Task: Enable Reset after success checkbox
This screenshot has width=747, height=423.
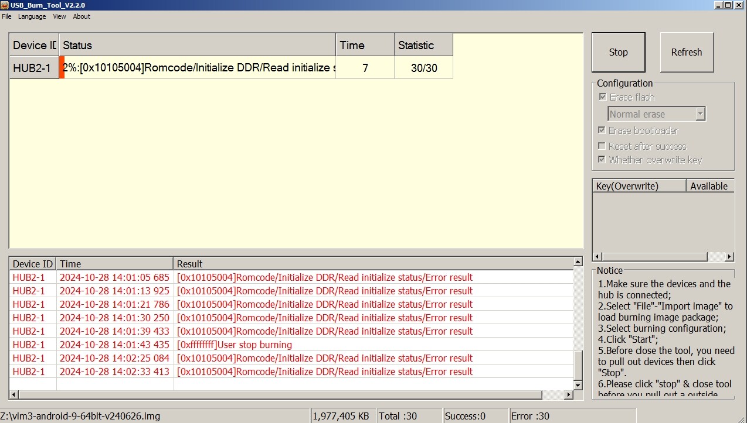Action: [x=602, y=146]
